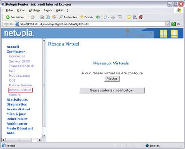The height and width of the screenshot is (149, 185).
Task: Switch to Mode Débutant
Action: click(20, 129)
